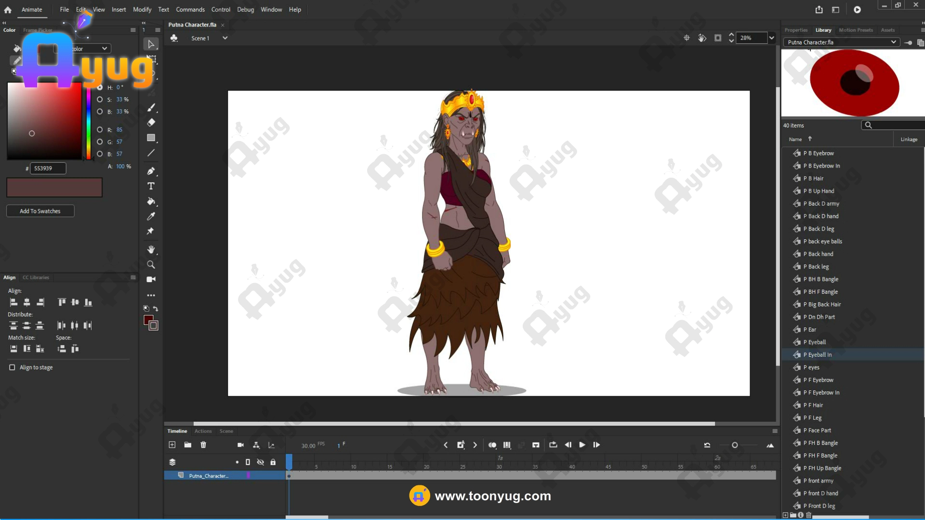Image resolution: width=925 pixels, height=520 pixels.
Task: Select the Eraser tool
Action: [x=151, y=122]
